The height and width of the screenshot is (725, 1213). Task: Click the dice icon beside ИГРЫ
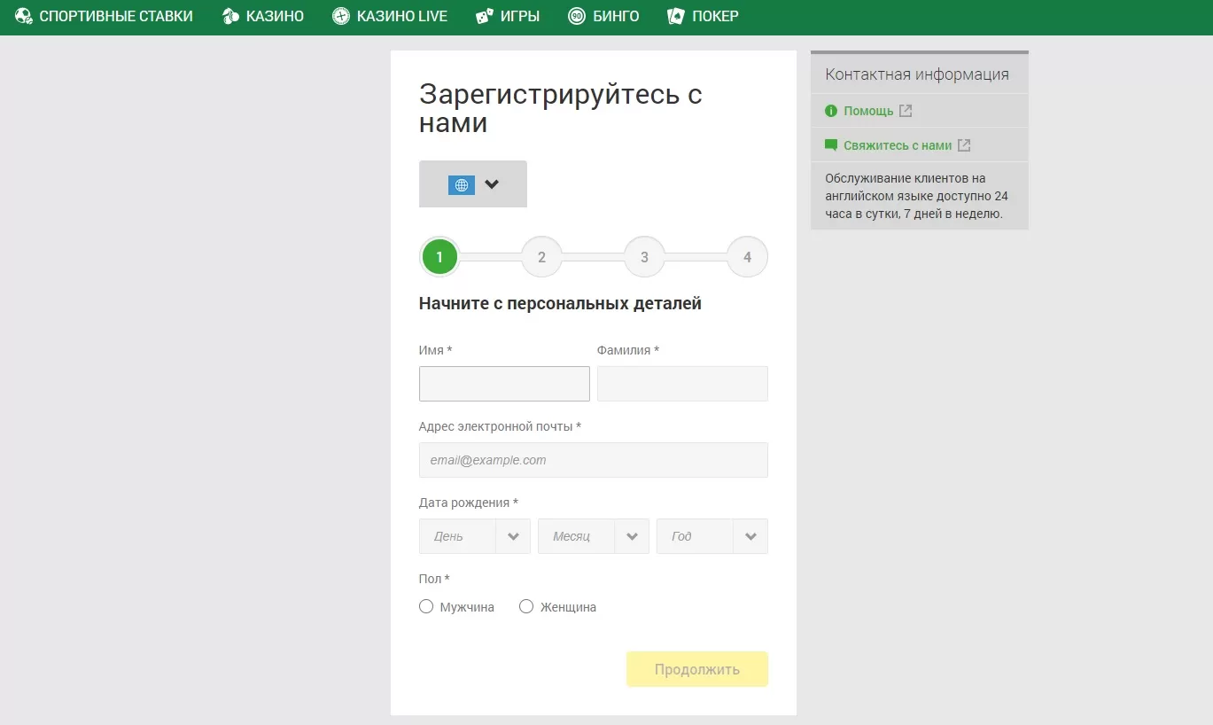point(485,15)
